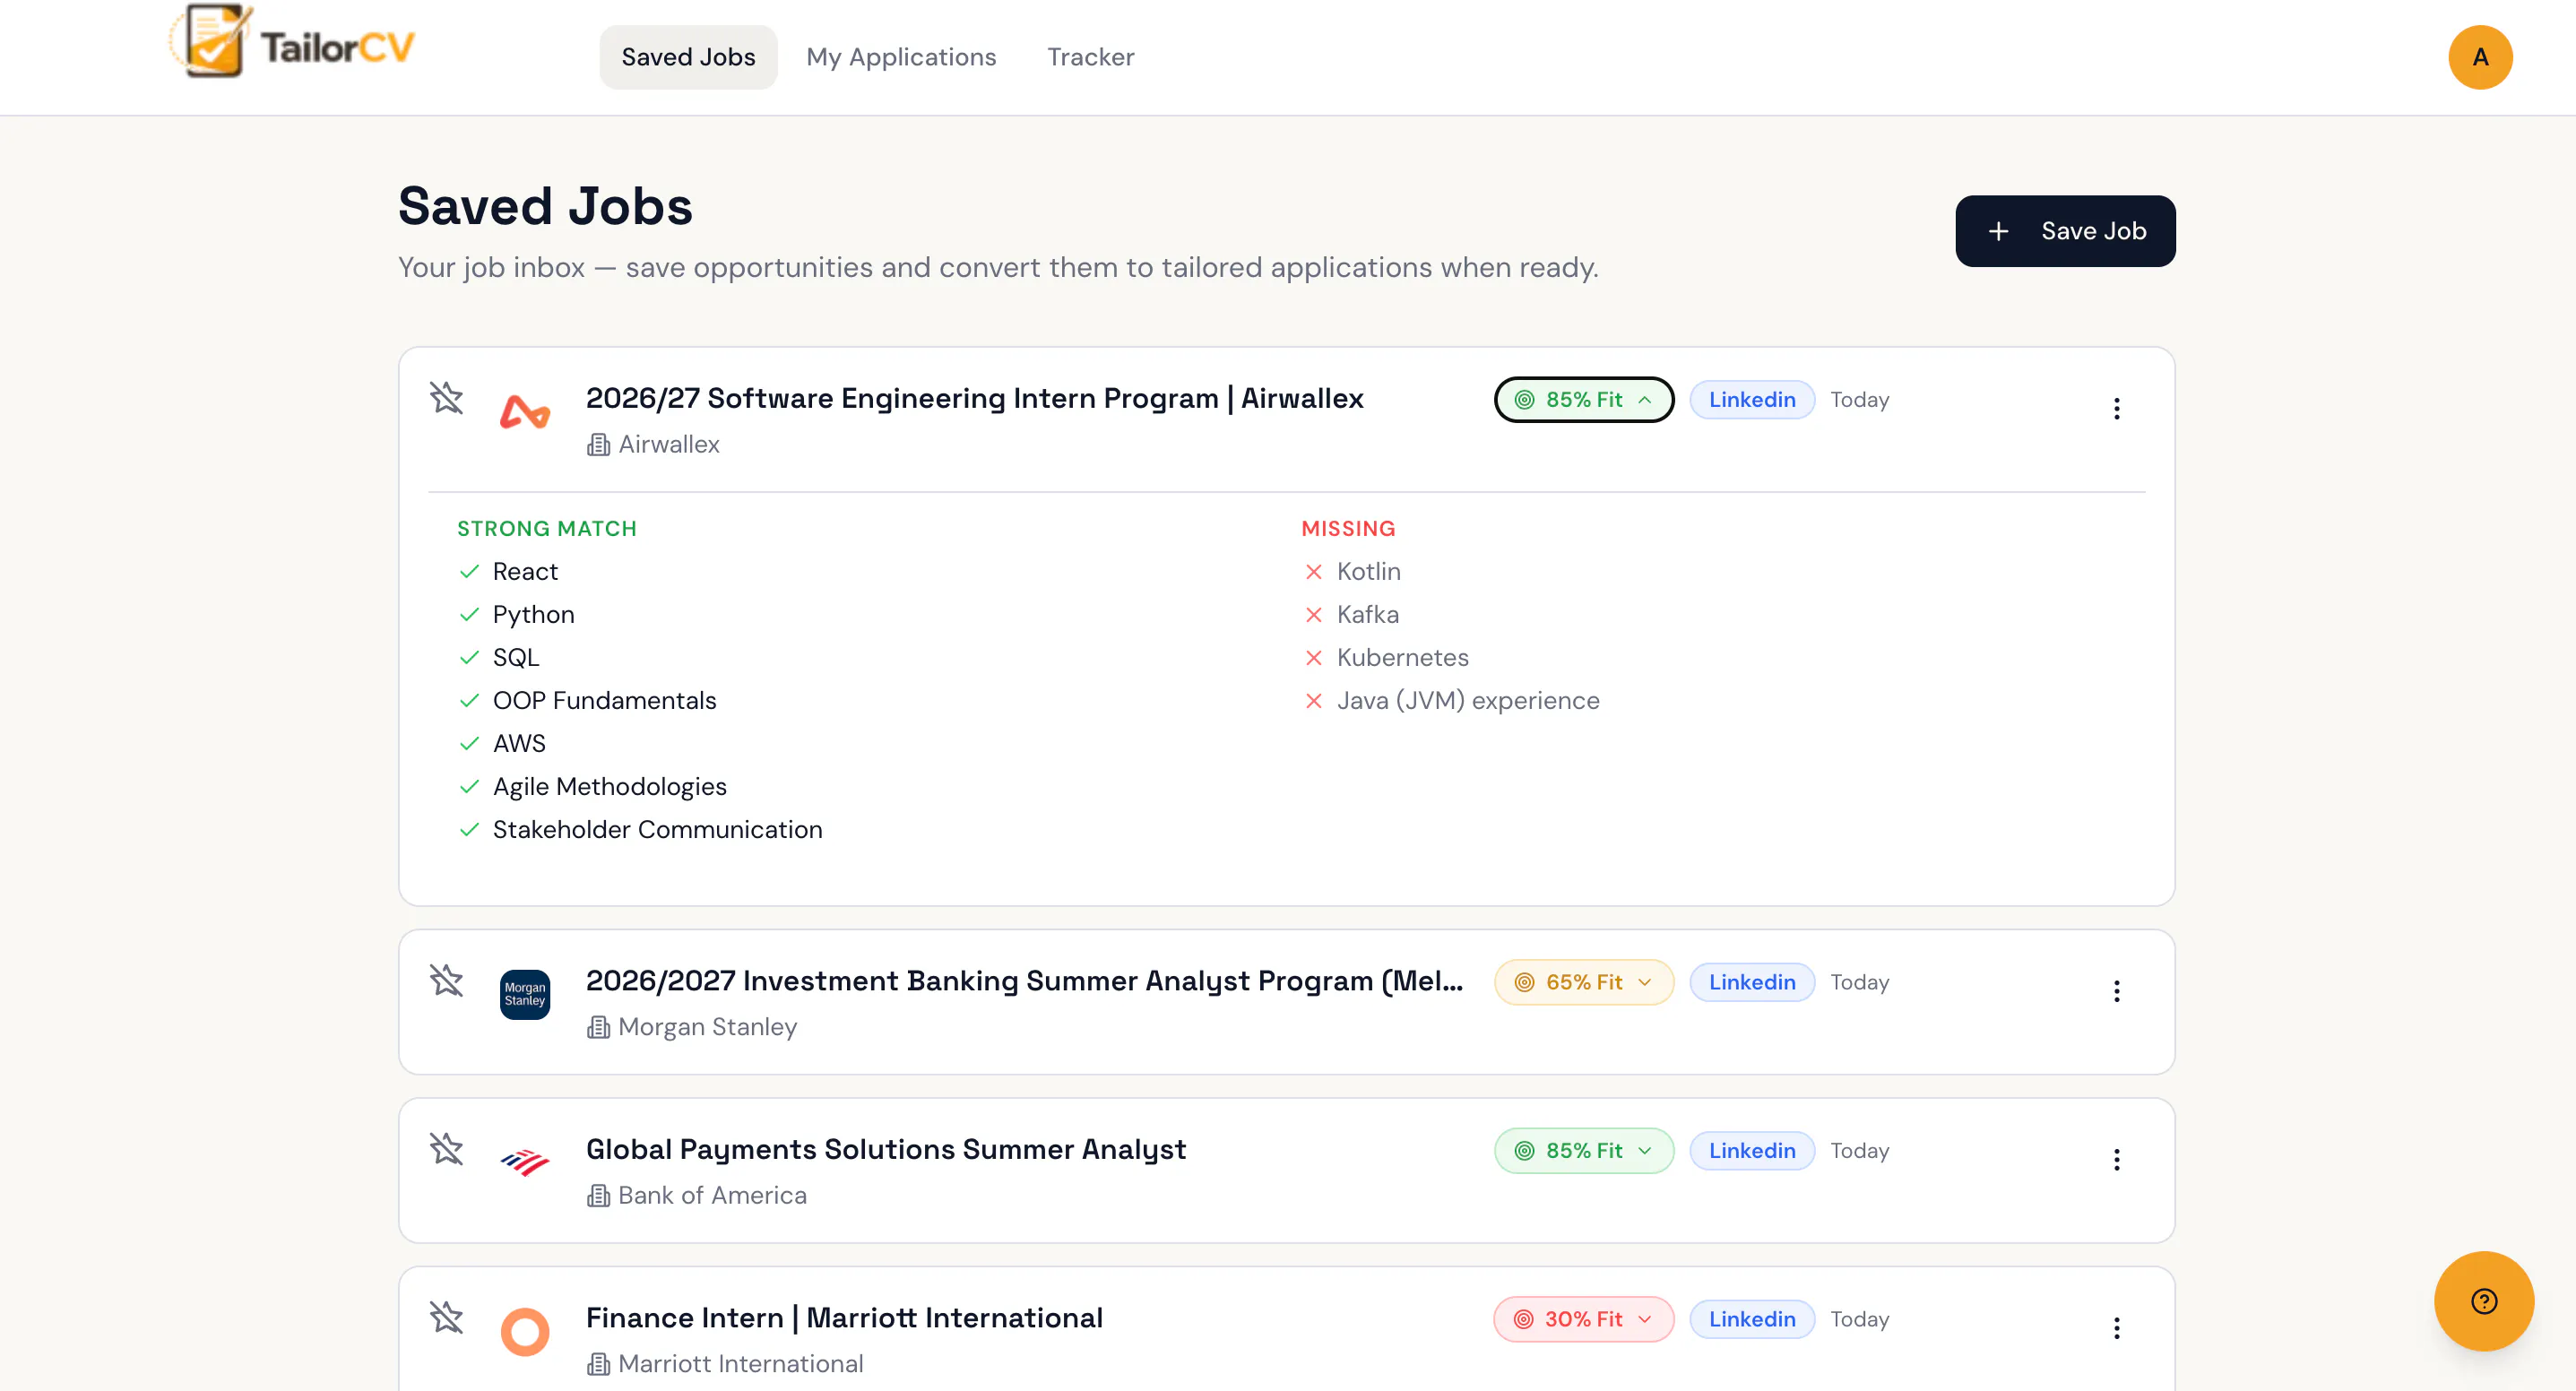This screenshot has width=2576, height=1391.
Task: Star the Morgan Stanley analyst job
Action: [x=446, y=981]
